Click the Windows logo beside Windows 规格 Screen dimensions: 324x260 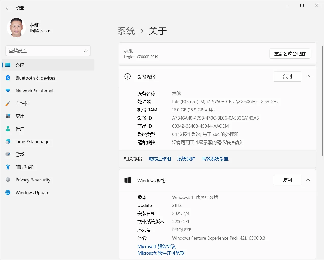[x=128, y=180]
